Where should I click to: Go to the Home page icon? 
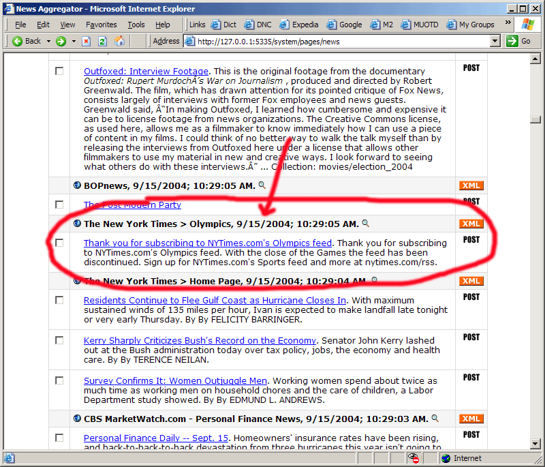tap(120, 41)
